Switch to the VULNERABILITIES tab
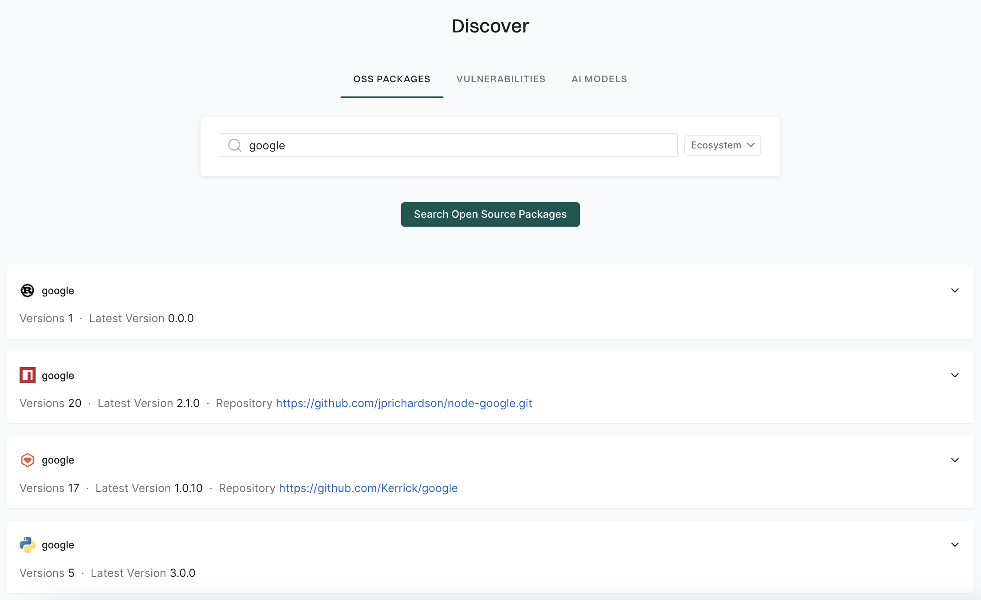 tap(501, 79)
